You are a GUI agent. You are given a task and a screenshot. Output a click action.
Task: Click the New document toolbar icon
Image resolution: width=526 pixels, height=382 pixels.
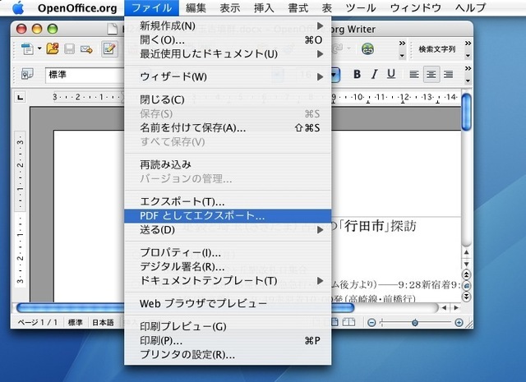(x=27, y=49)
